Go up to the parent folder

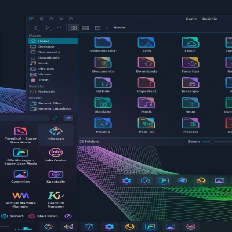(59, 28)
